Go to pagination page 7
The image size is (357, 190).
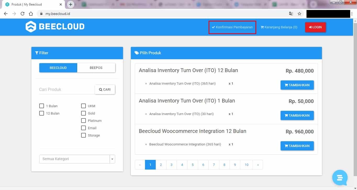pos(214,165)
